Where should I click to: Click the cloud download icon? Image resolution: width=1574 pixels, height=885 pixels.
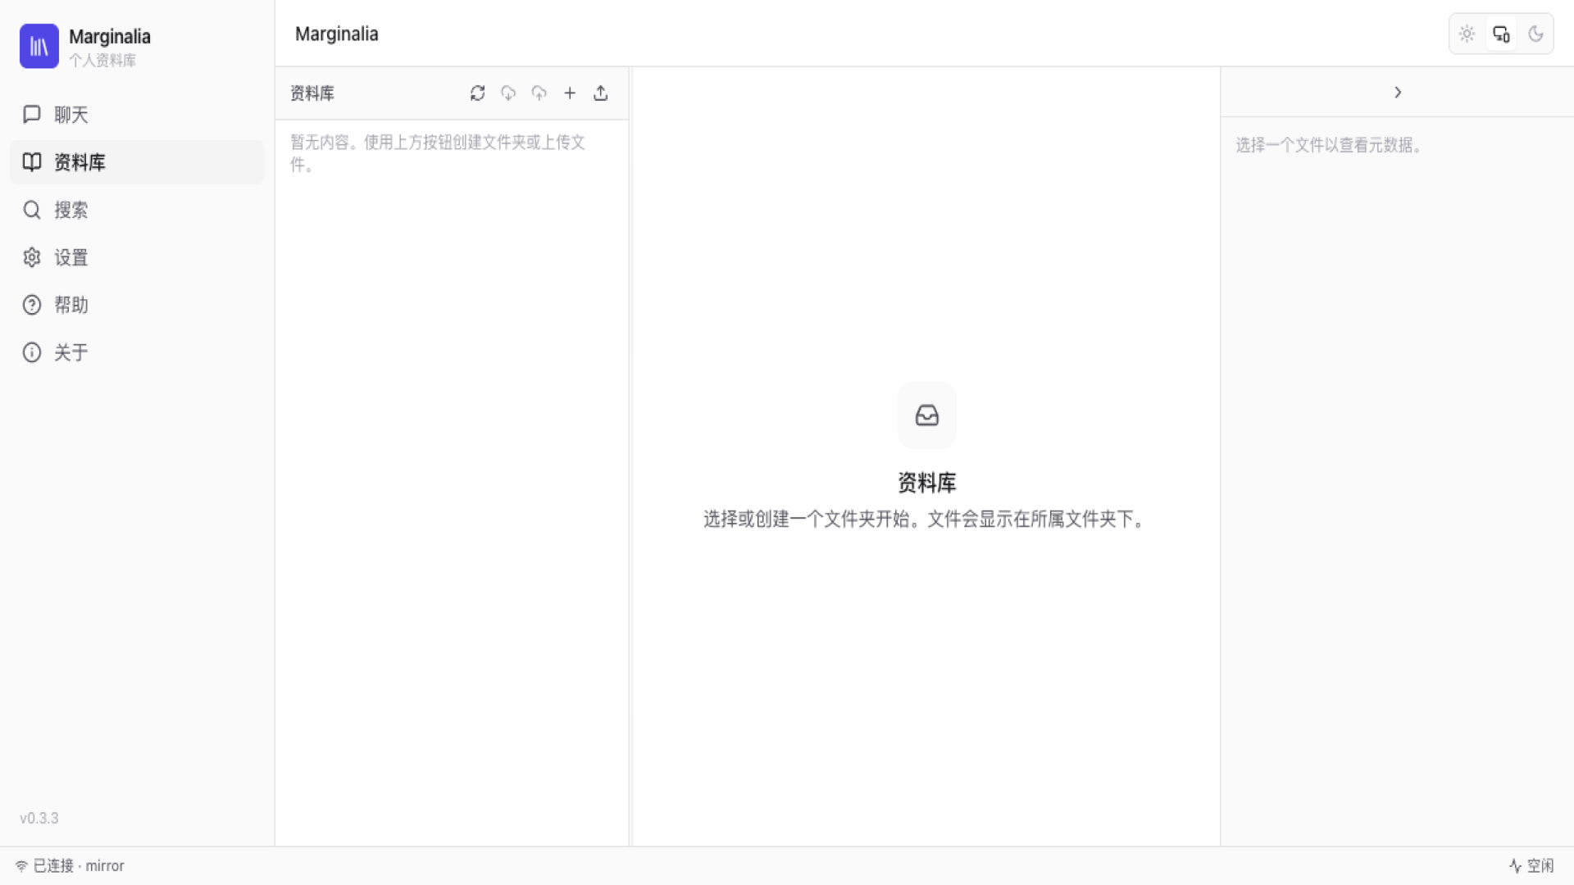click(508, 93)
